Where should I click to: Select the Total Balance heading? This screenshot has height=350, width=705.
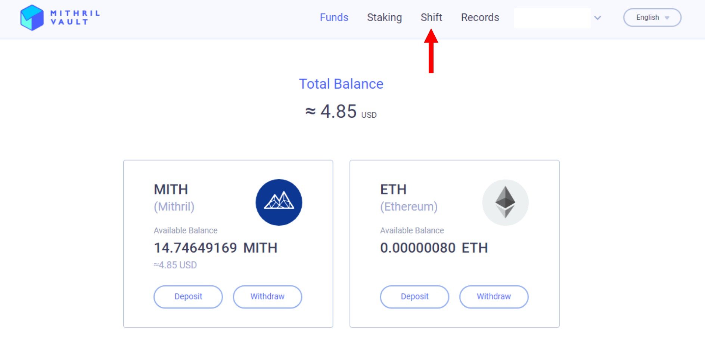point(341,84)
